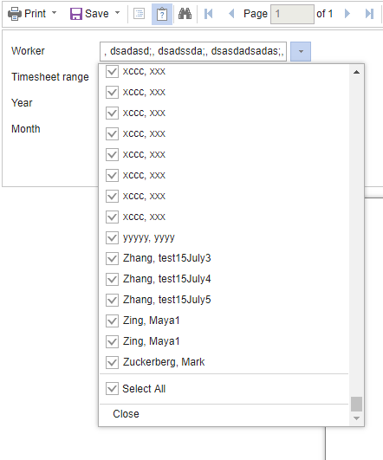383x460 pixels.
Task: Click Close in the worker list
Action: click(126, 414)
